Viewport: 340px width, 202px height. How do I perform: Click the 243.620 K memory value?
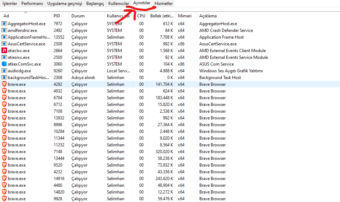coord(164,178)
